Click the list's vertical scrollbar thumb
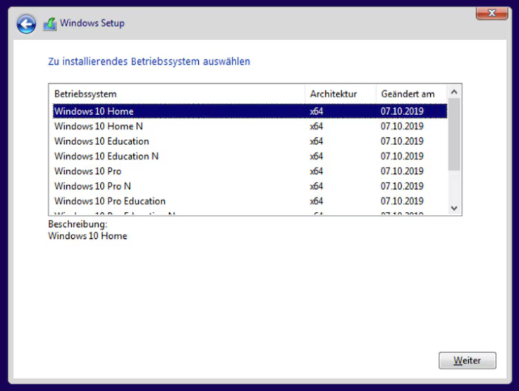The width and height of the screenshot is (519, 391). (454, 135)
